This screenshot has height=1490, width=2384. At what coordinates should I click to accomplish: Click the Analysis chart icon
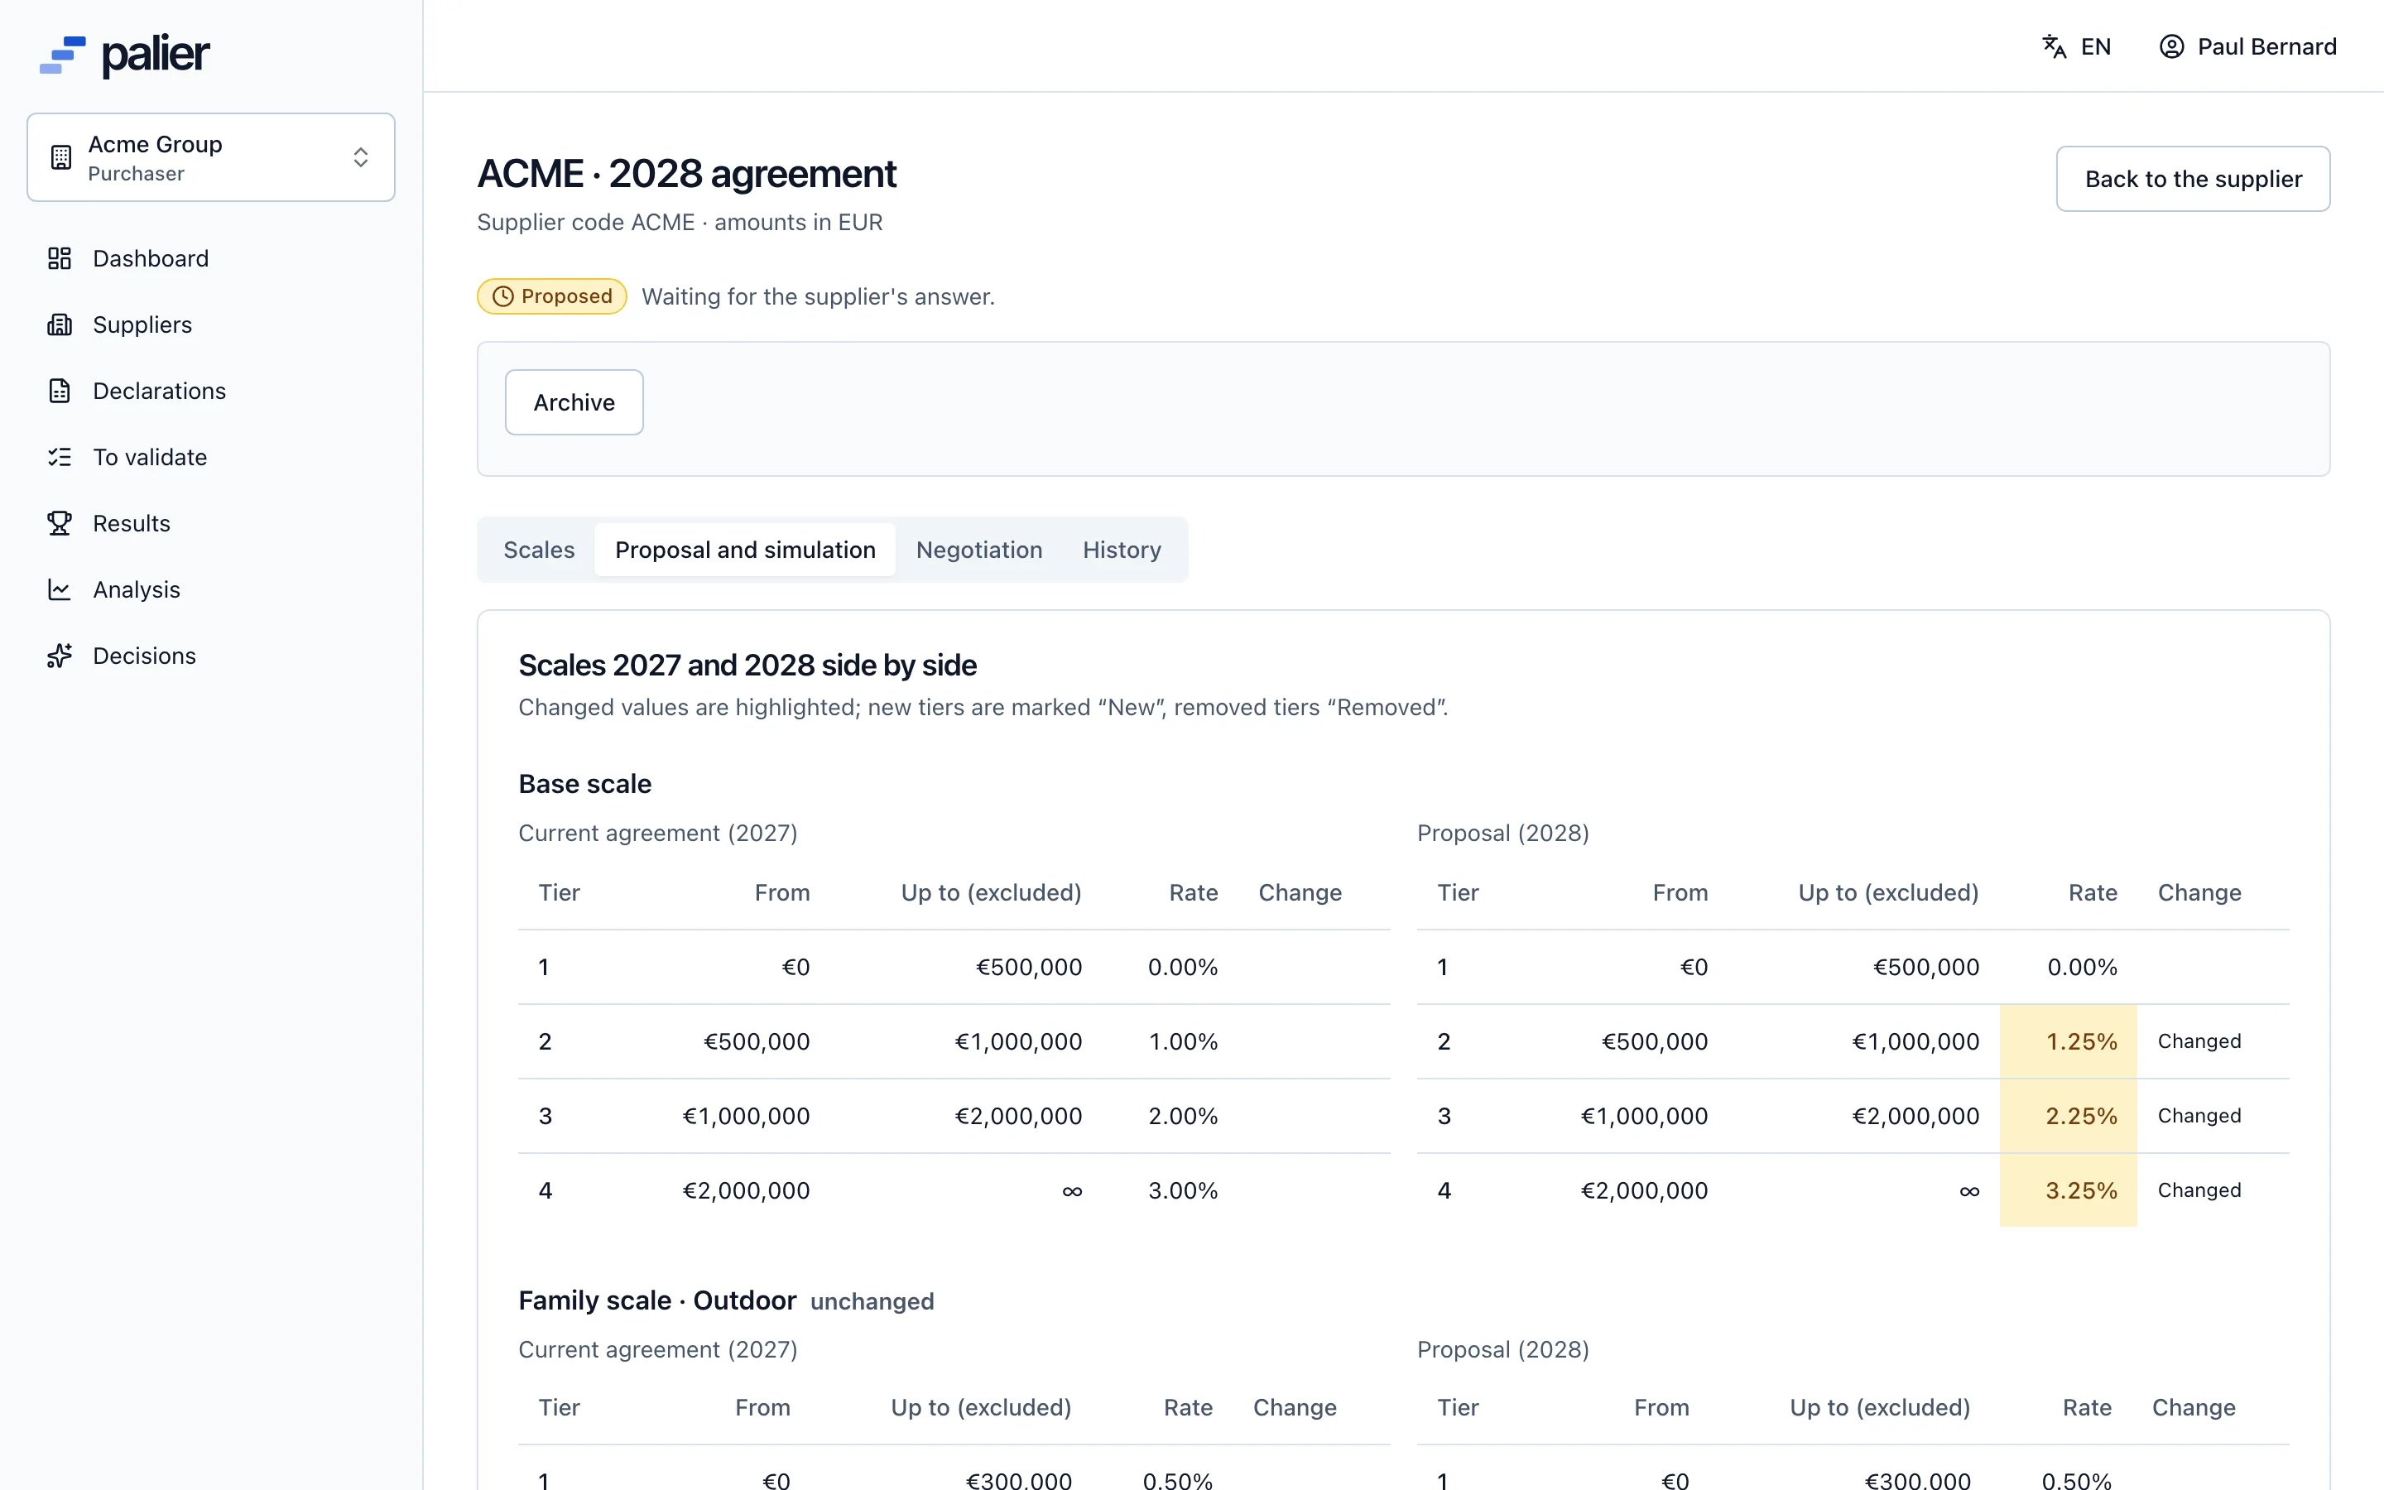pos(59,589)
